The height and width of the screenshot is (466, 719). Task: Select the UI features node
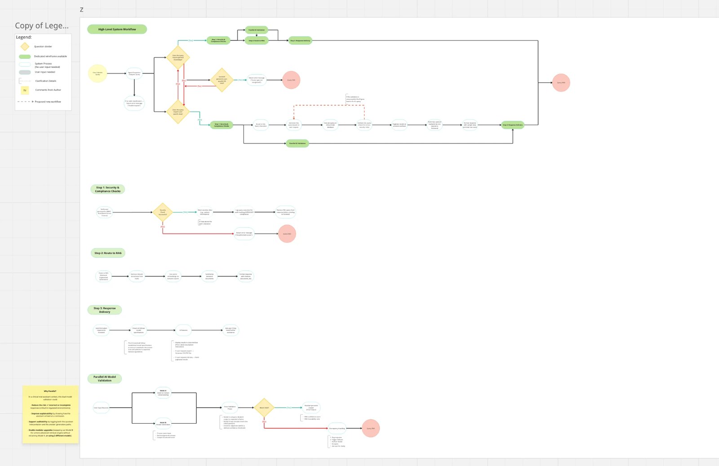[183, 330]
